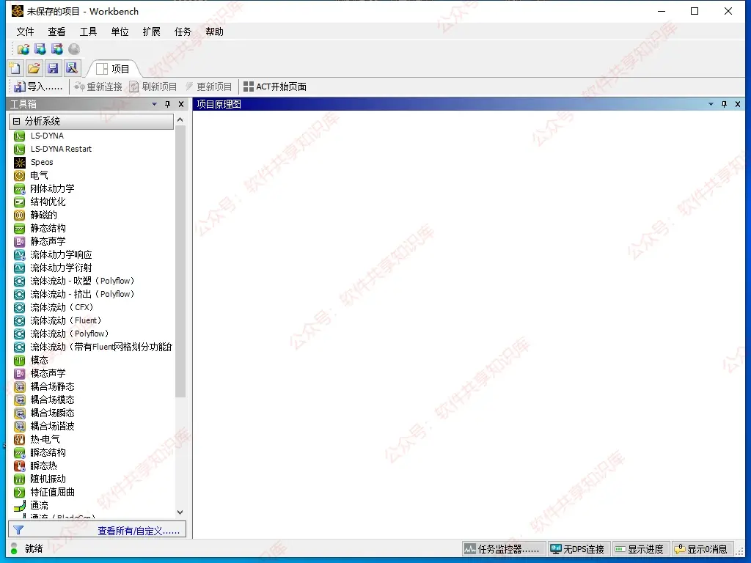Close the 工具箱 panel

pyautogui.click(x=181, y=104)
